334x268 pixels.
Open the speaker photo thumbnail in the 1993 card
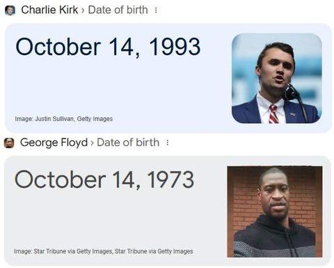click(x=277, y=79)
